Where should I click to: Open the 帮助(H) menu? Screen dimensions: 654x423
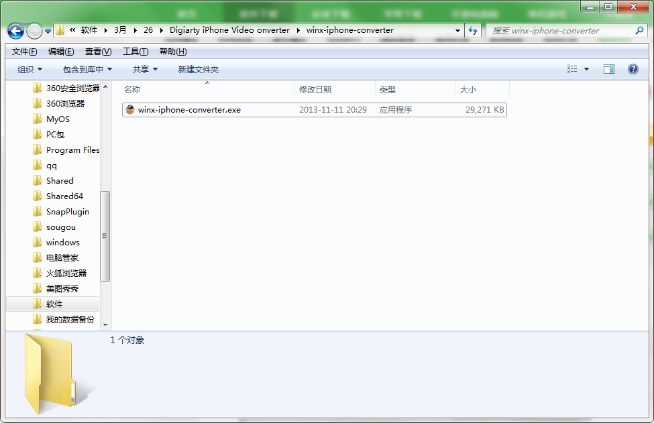coord(173,52)
